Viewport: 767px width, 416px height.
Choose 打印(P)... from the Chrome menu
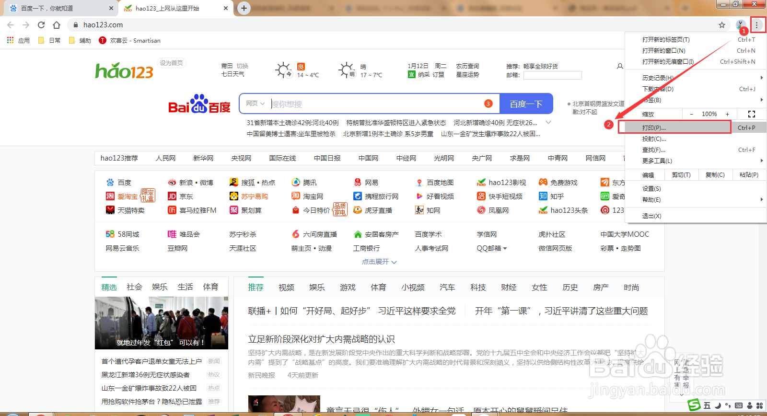pyautogui.click(x=696, y=128)
